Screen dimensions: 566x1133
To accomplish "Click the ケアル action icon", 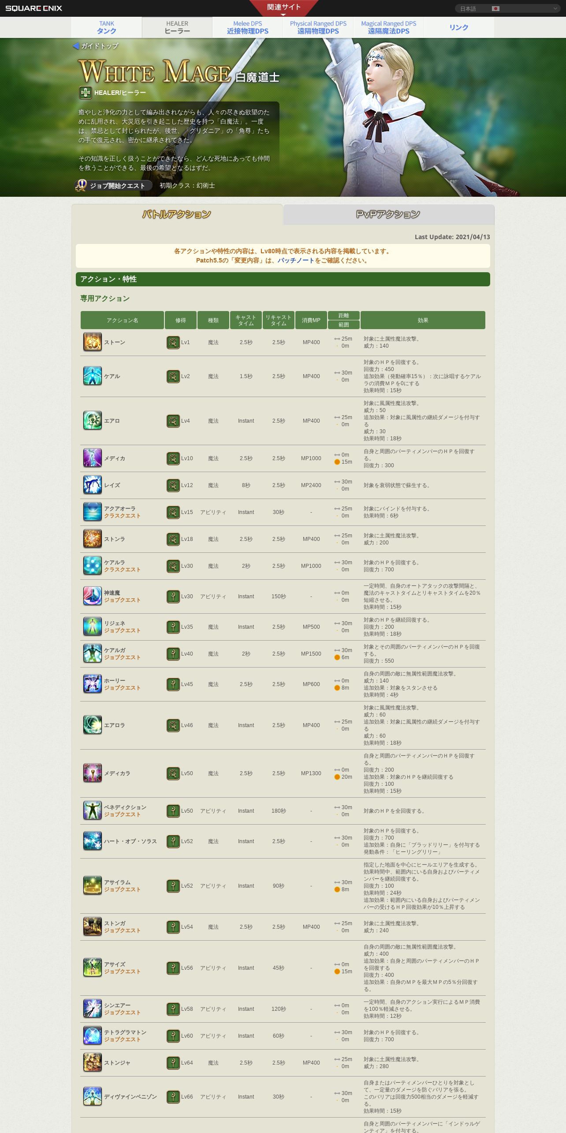I will tap(93, 376).
